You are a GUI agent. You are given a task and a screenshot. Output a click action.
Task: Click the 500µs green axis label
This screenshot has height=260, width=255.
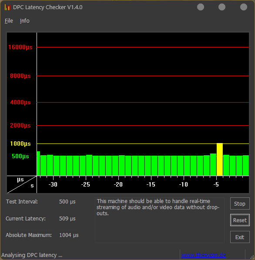20,156
